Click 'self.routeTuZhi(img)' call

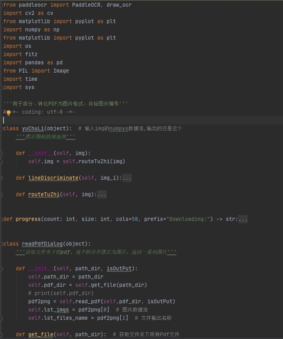(94, 162)
